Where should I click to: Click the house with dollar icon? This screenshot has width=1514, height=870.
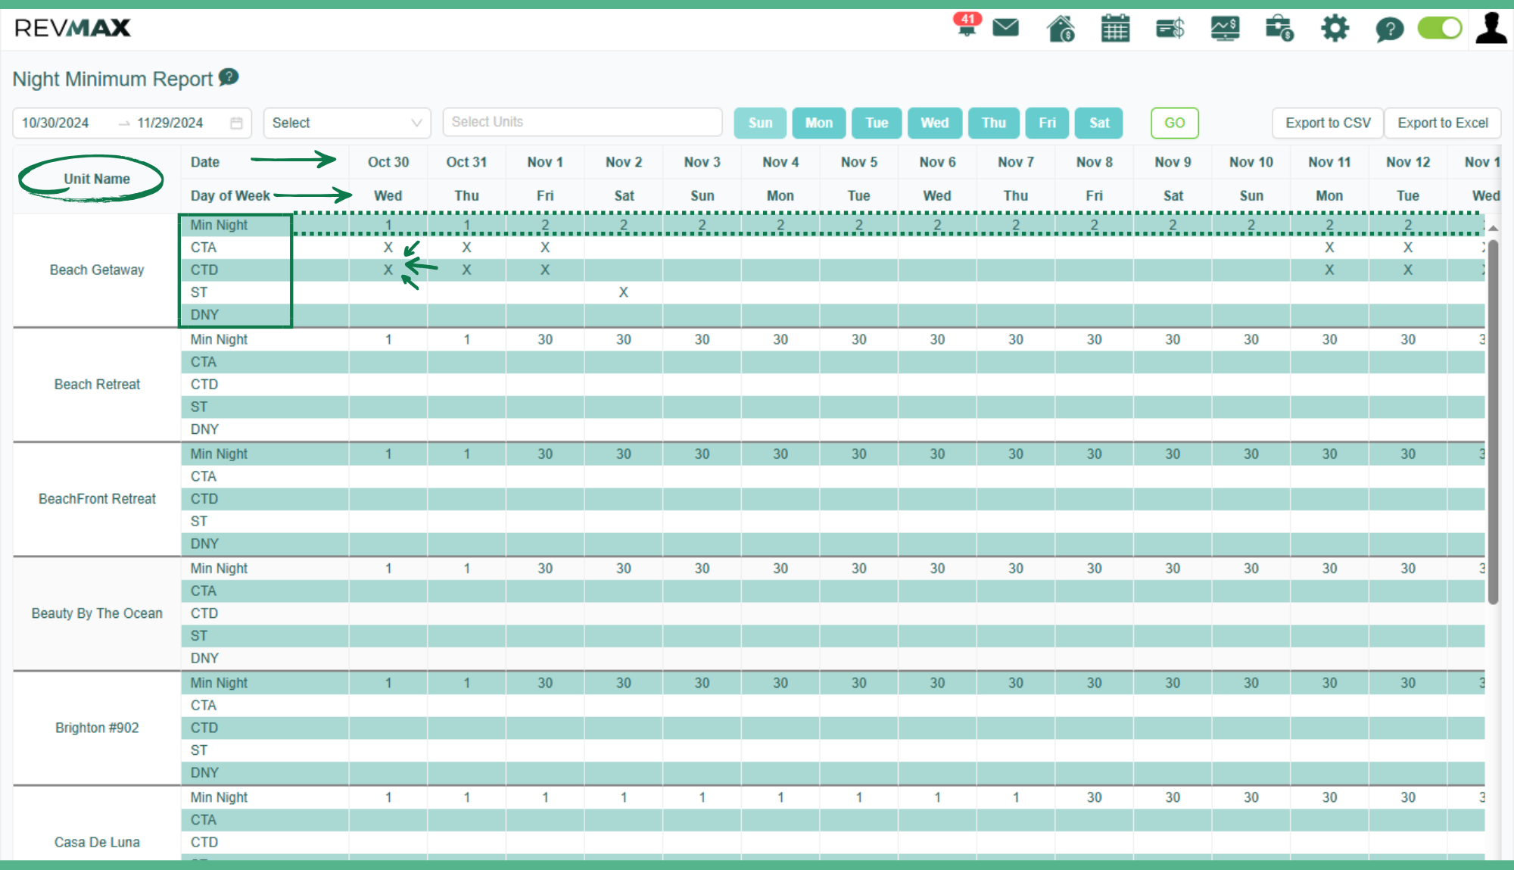(x=1061, y=29)
